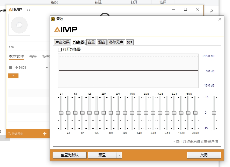The height and width of the screenshot is (167, 230).
Task: Click the 5.6k equalizer slider handle
Action: pos(167,113)
